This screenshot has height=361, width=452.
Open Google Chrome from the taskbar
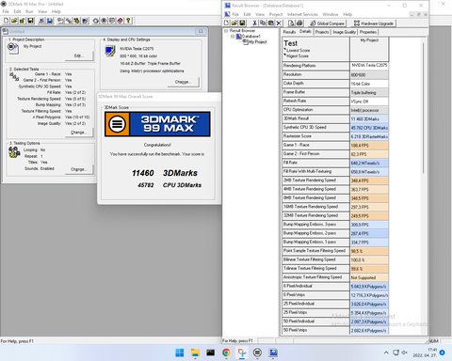(226, 353)
